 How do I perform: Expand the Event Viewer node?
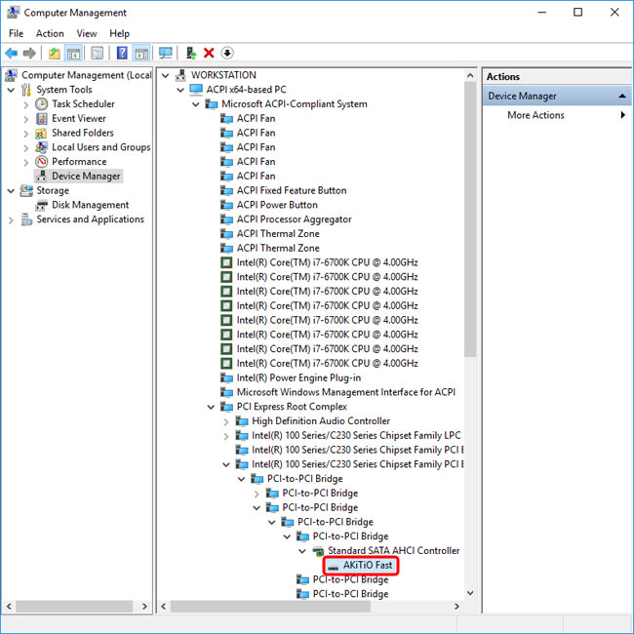tap(26, 119)
